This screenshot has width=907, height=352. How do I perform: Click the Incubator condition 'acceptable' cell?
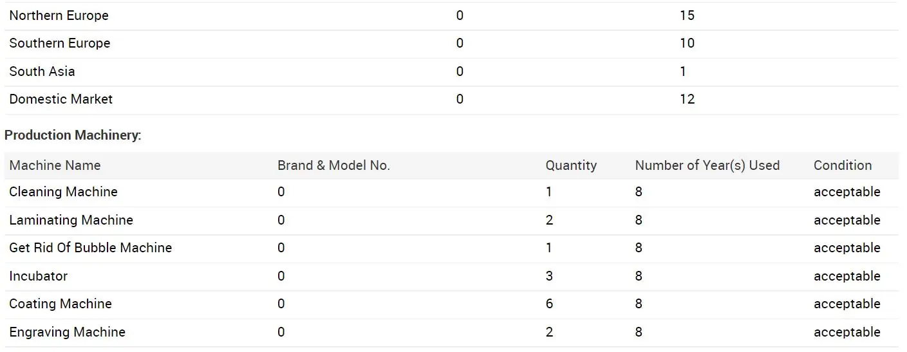(x=846, y=276)
